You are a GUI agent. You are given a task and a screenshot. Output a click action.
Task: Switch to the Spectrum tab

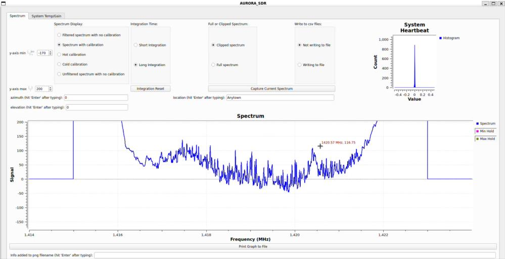coord(17,16)
